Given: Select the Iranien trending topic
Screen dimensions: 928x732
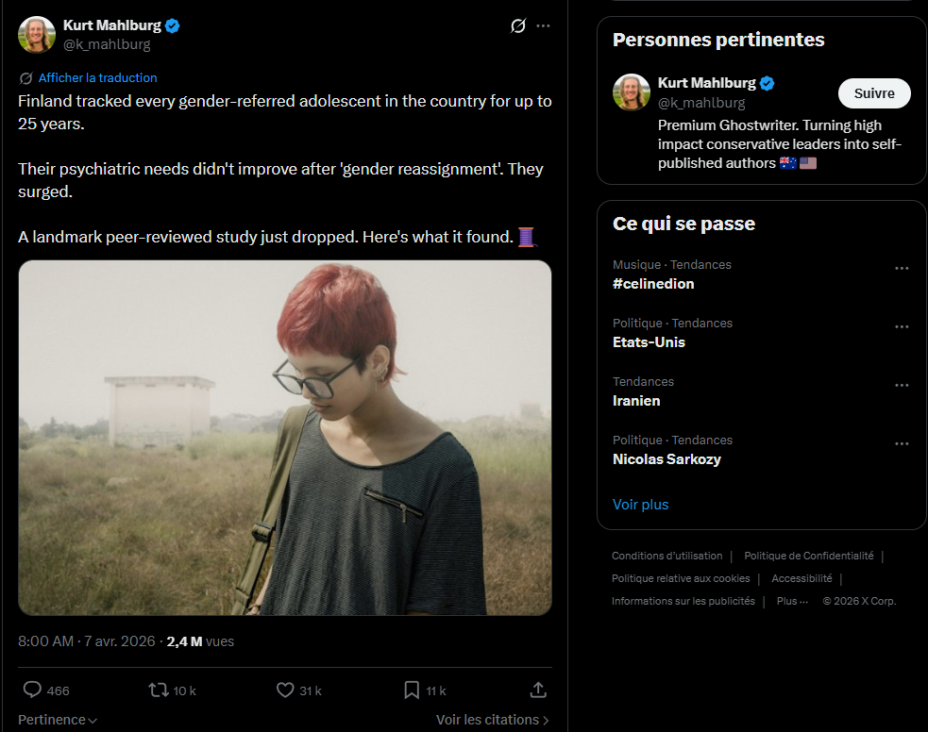Looking at the screenshot, I should (636, 401).
